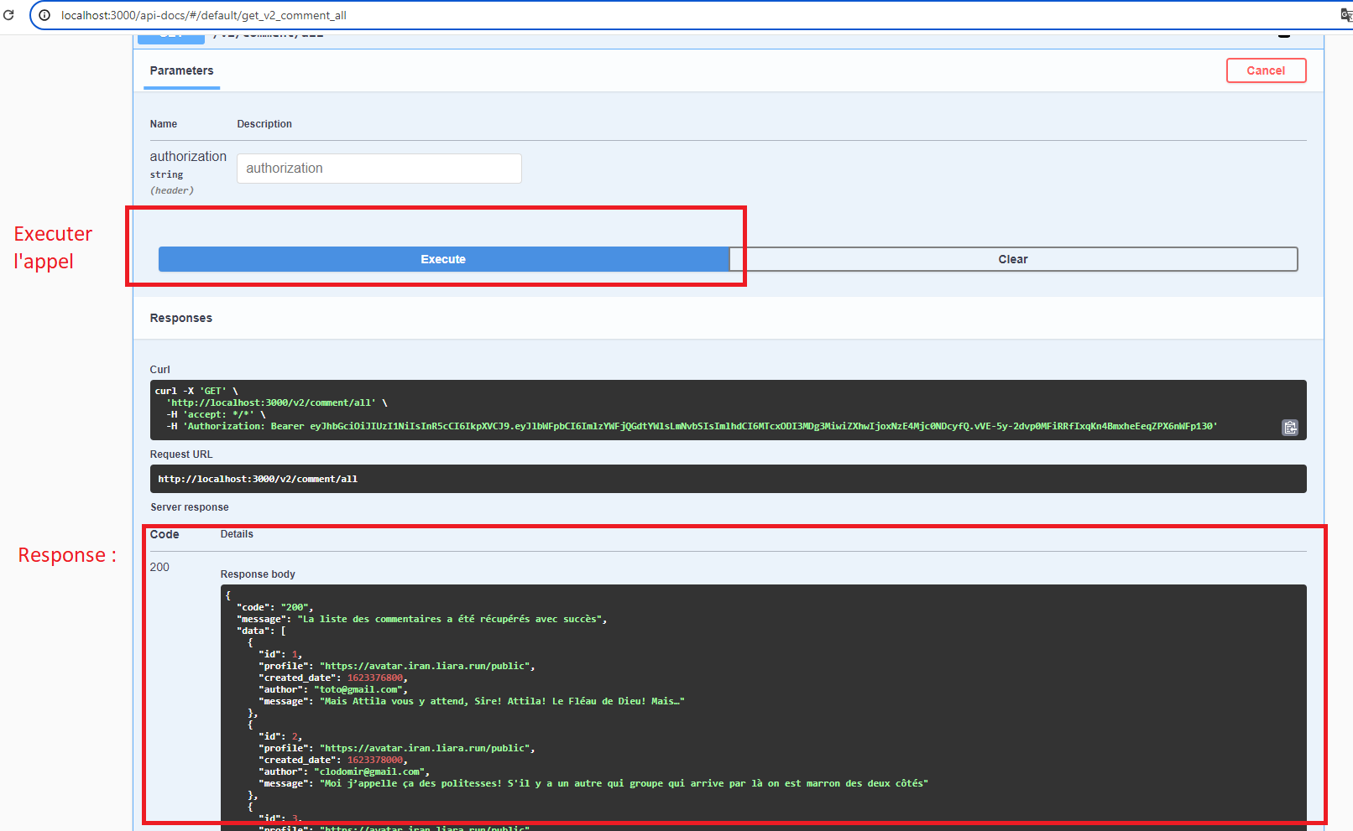Click the authorization header input field
Screen dimensions: 1353x831
point(379,168)
